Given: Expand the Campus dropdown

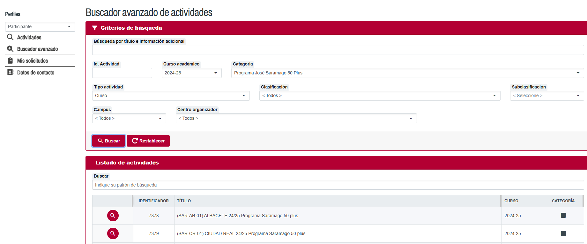Looking at the screenshot, I should tap(129, 118).
